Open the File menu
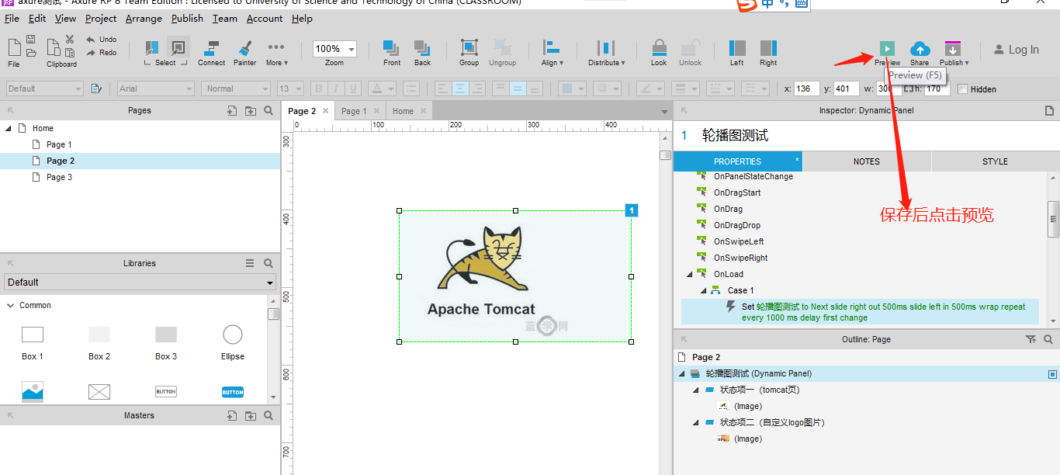This screenshot has height=475, width=1060. coord(13,19)
